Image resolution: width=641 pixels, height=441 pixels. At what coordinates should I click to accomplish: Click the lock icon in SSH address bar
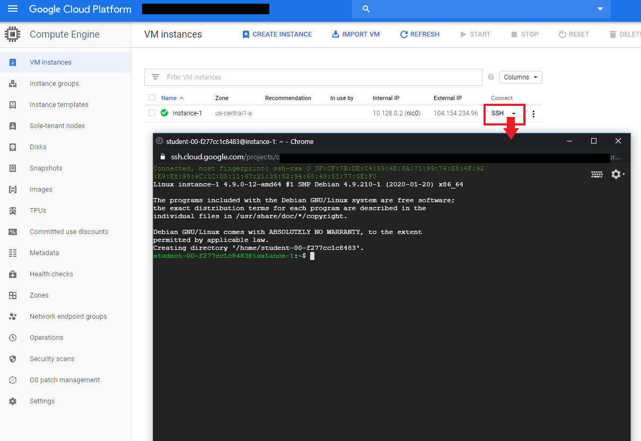pos(163,157)
